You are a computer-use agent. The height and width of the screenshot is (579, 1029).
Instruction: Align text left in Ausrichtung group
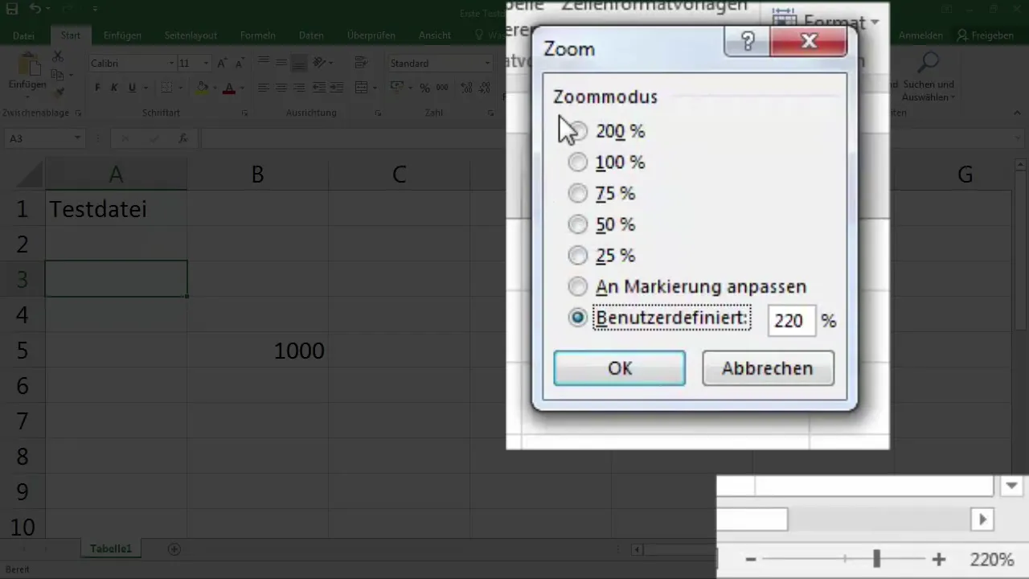click(x=264, y=88)
